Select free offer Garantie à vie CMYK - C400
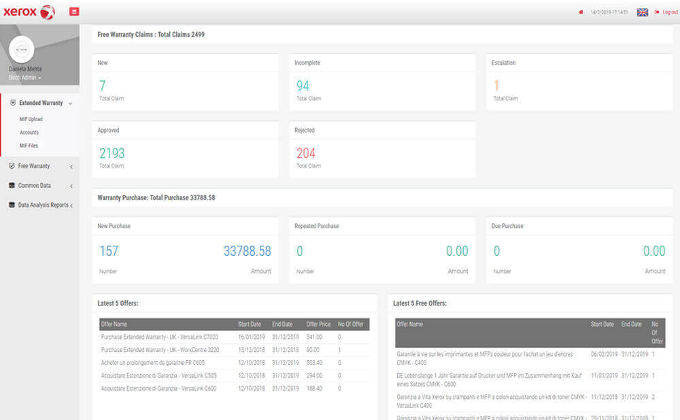Image resolution: width=680 pixels, height=420 pixels. click(530, 358)
